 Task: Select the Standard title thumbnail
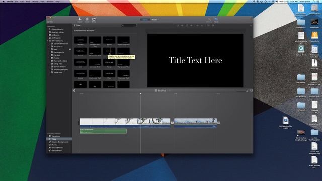80,40
